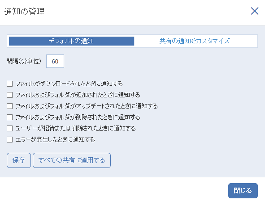Click the ユーザーが招待または削除されたときに通知する label text
The image size is (265, 201).
pos(75,129)
